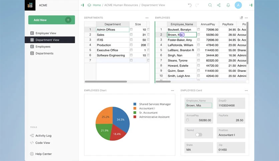Open the Employees Card options menu
The height and width of the screenshot is (161, 279).
(246, 90)
